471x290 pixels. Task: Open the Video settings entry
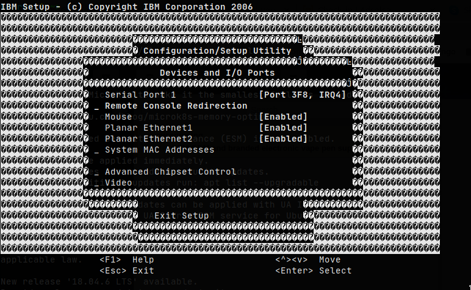click(x=118, y=183)
